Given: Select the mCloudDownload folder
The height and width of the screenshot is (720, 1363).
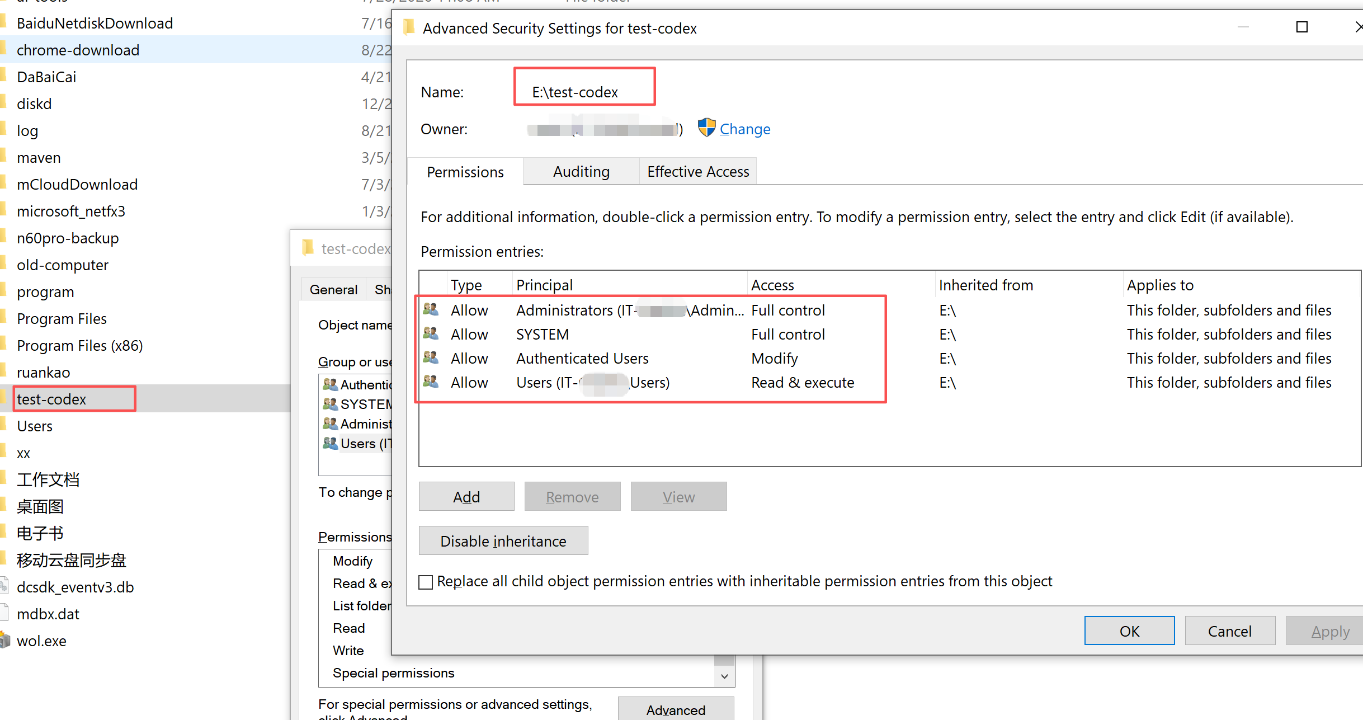Looking at the screenshot, I should pos(77,184).
